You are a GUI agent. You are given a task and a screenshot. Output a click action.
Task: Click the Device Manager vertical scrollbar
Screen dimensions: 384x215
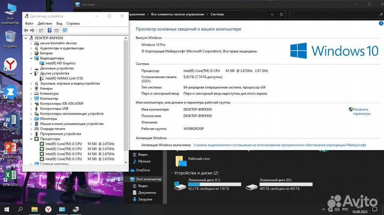(126, 95)
